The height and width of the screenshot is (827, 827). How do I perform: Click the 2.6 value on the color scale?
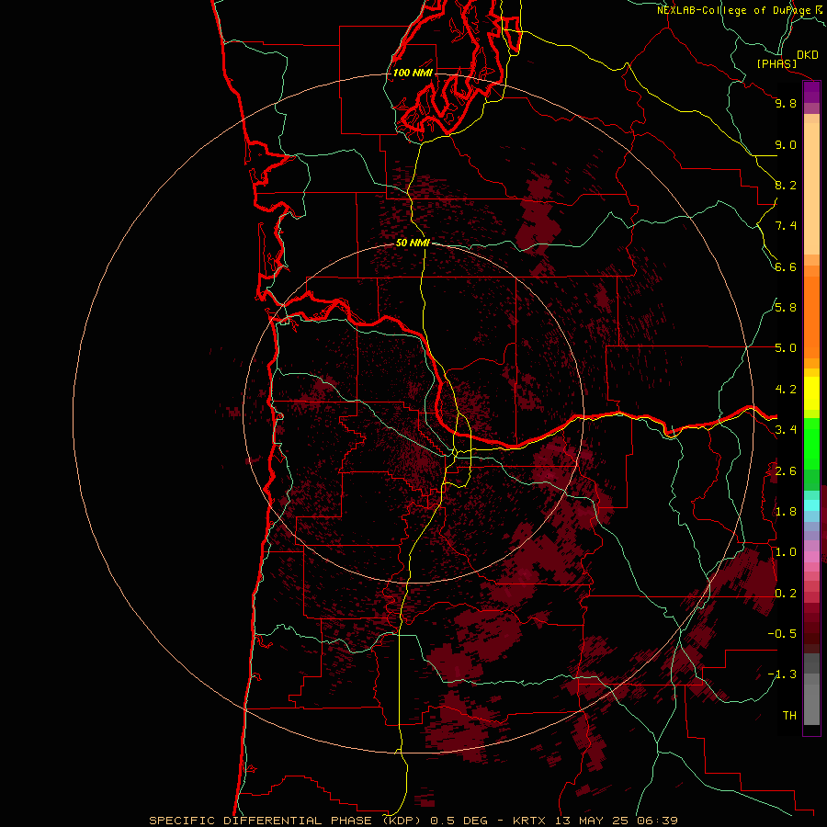(786, 471)
